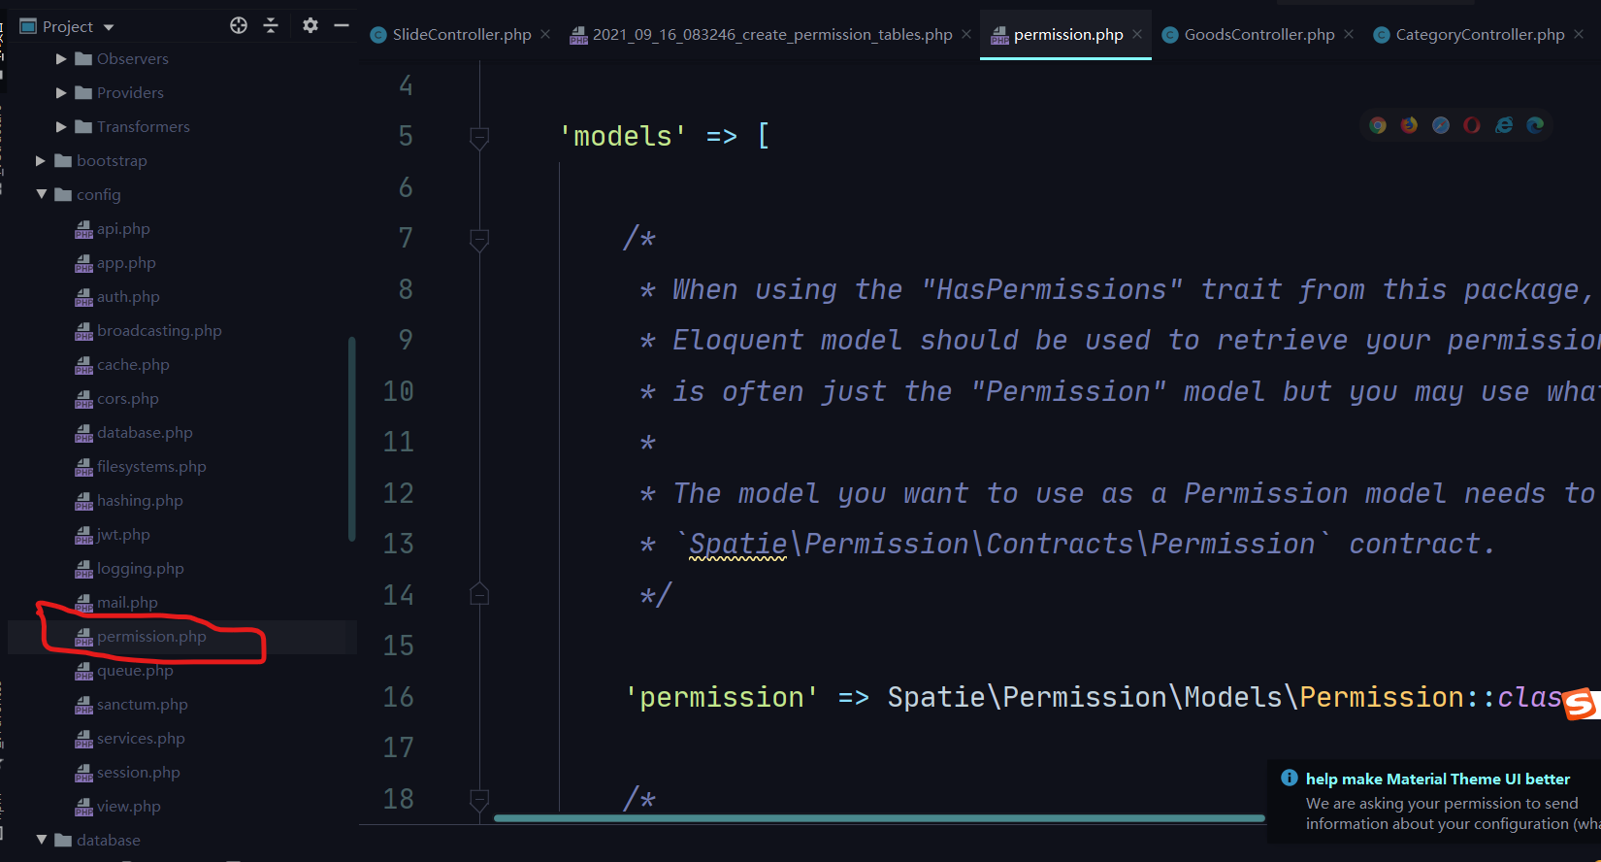Open broadcasting.php file
The height and width of the screenshot is (862, 1601).
159,331
